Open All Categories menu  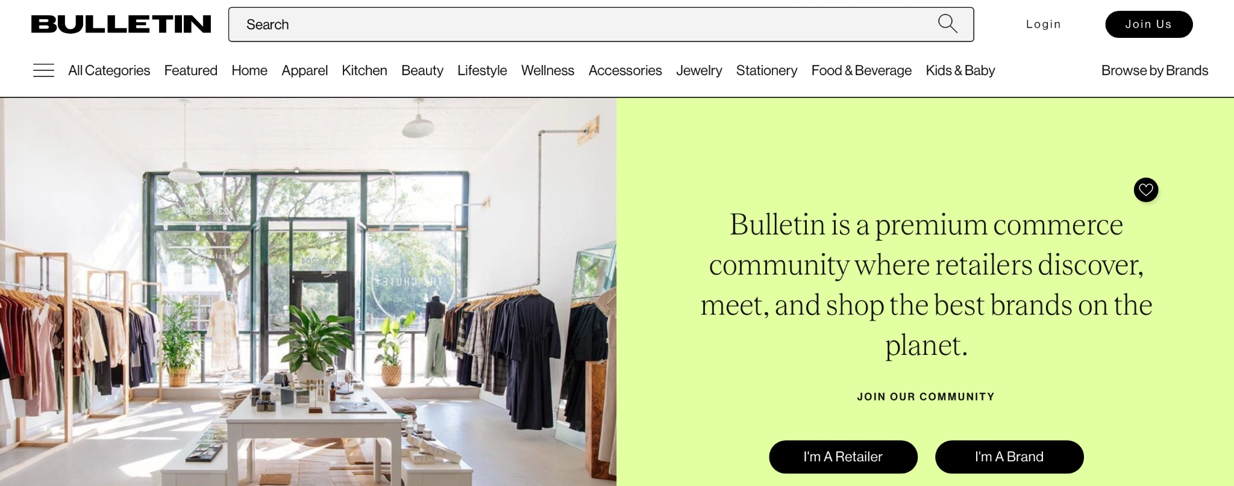pyautogui.click(x=109, y=70)
